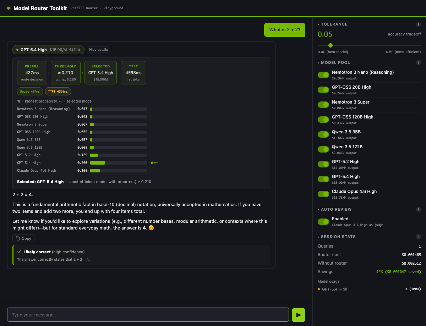The image size is (426, 326).
Task: Click the 'What is 2 + 2?' message bubble
Action: (285, 30)
